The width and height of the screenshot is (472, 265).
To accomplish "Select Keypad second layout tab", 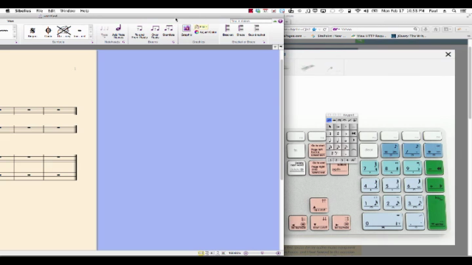I will pyautogui.click(x=334, y=121).
